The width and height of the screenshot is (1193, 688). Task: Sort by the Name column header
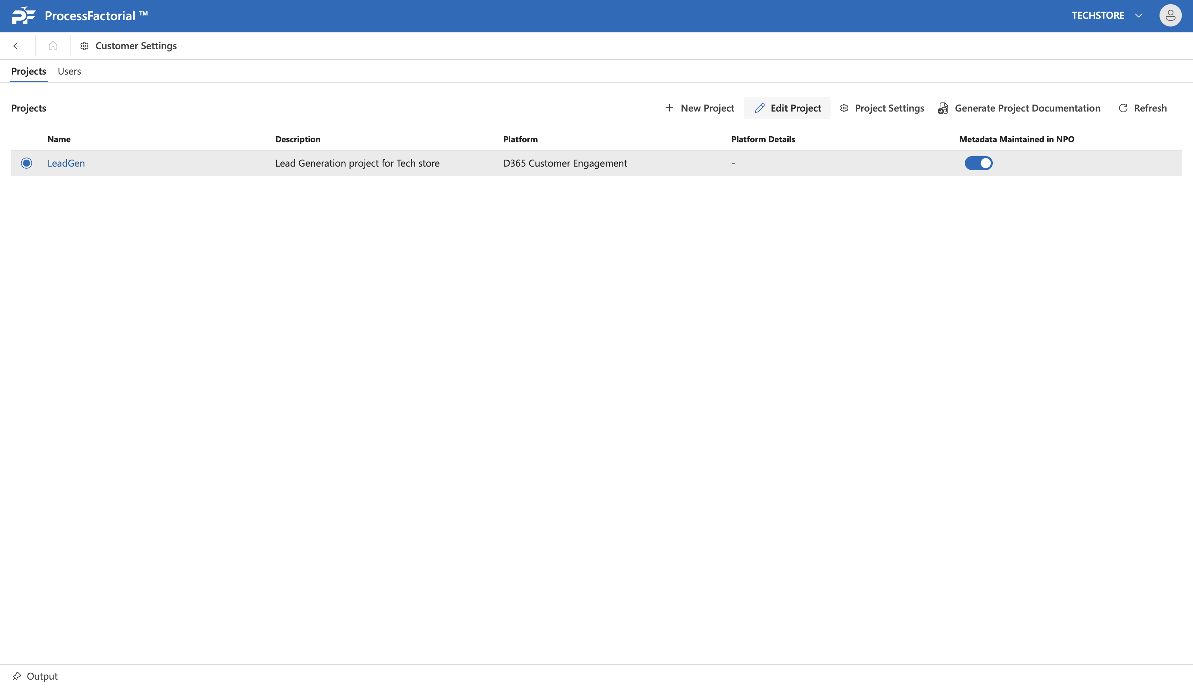[59, 139]
